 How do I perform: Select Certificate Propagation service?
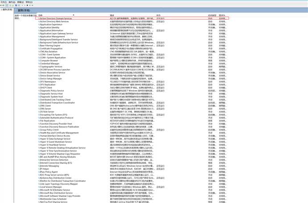coord(51,49)
